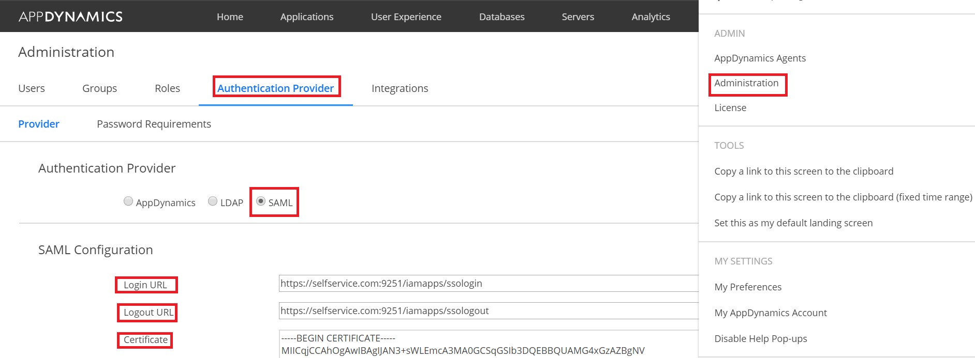
Task: Select the AppDynamics radio button
Action: pyautogui.click(x=128, y=201)
